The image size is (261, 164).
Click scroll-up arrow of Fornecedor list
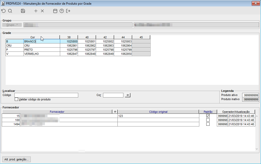[x=257, y=116]
